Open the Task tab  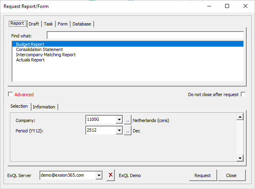pyautogui.click(x=48, y=24)
